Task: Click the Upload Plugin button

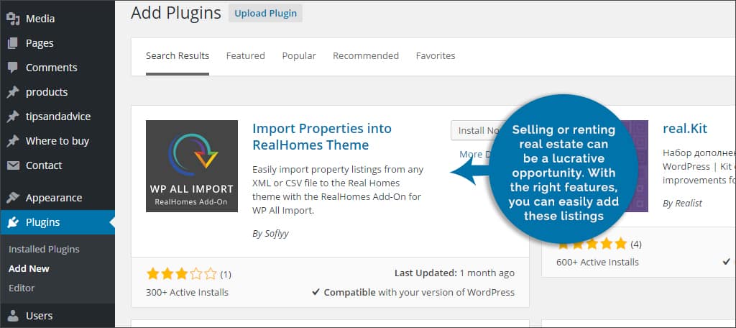Action: click(266, 13)
